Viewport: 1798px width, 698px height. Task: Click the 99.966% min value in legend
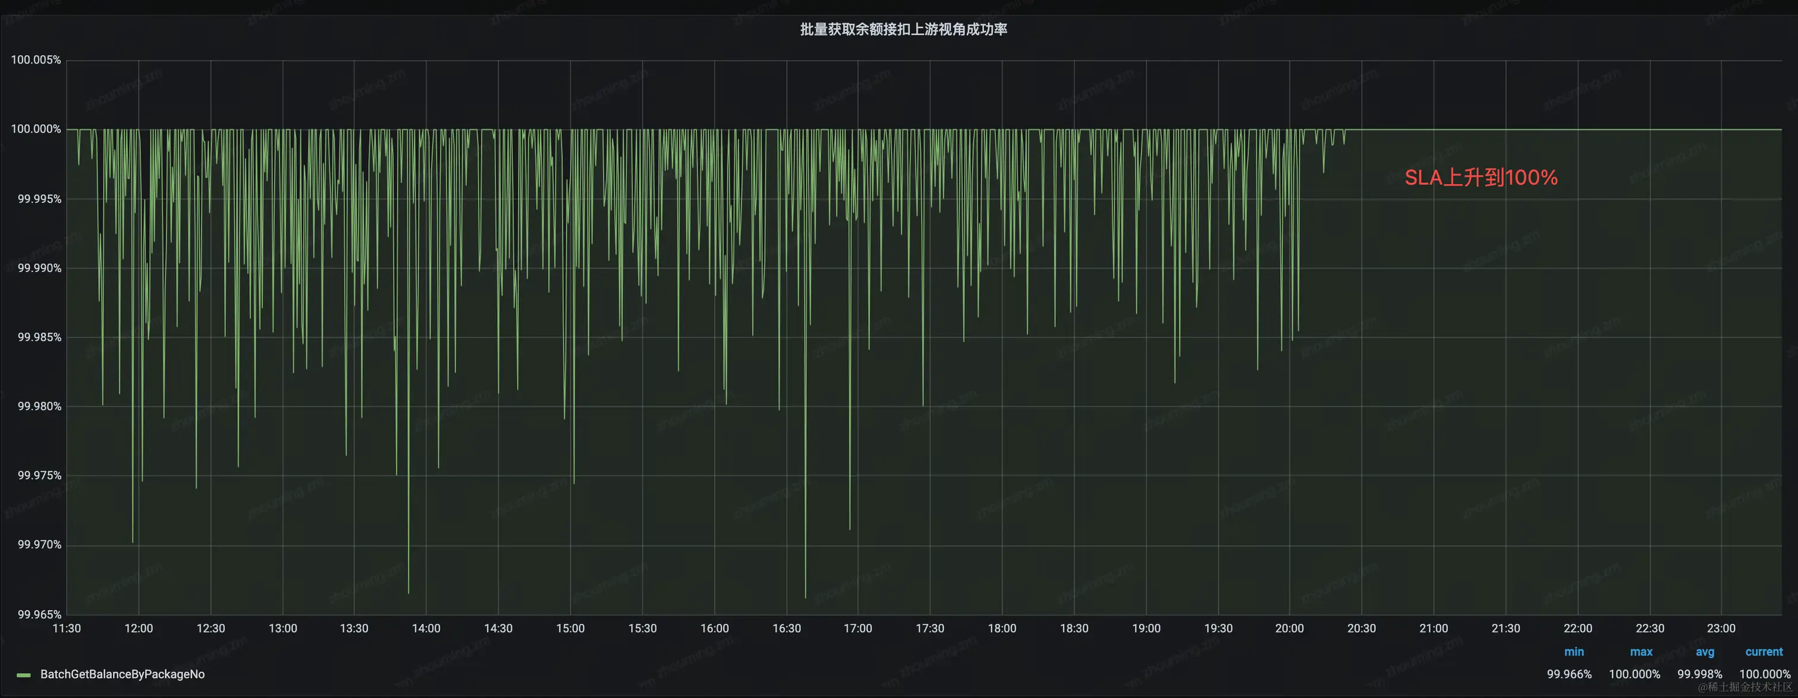pos(1569,674)
